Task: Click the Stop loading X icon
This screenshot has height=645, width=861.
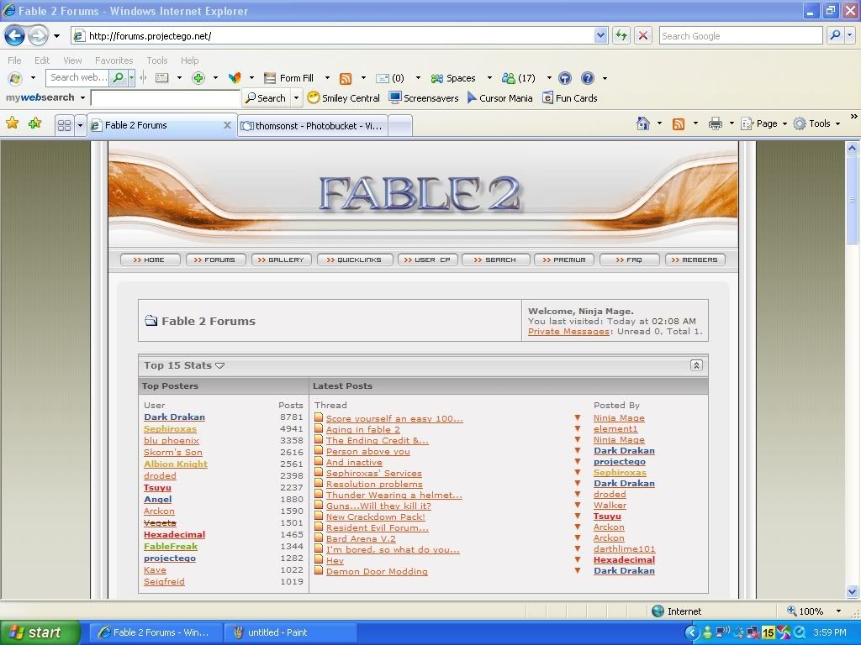Action: coord(643,35)
